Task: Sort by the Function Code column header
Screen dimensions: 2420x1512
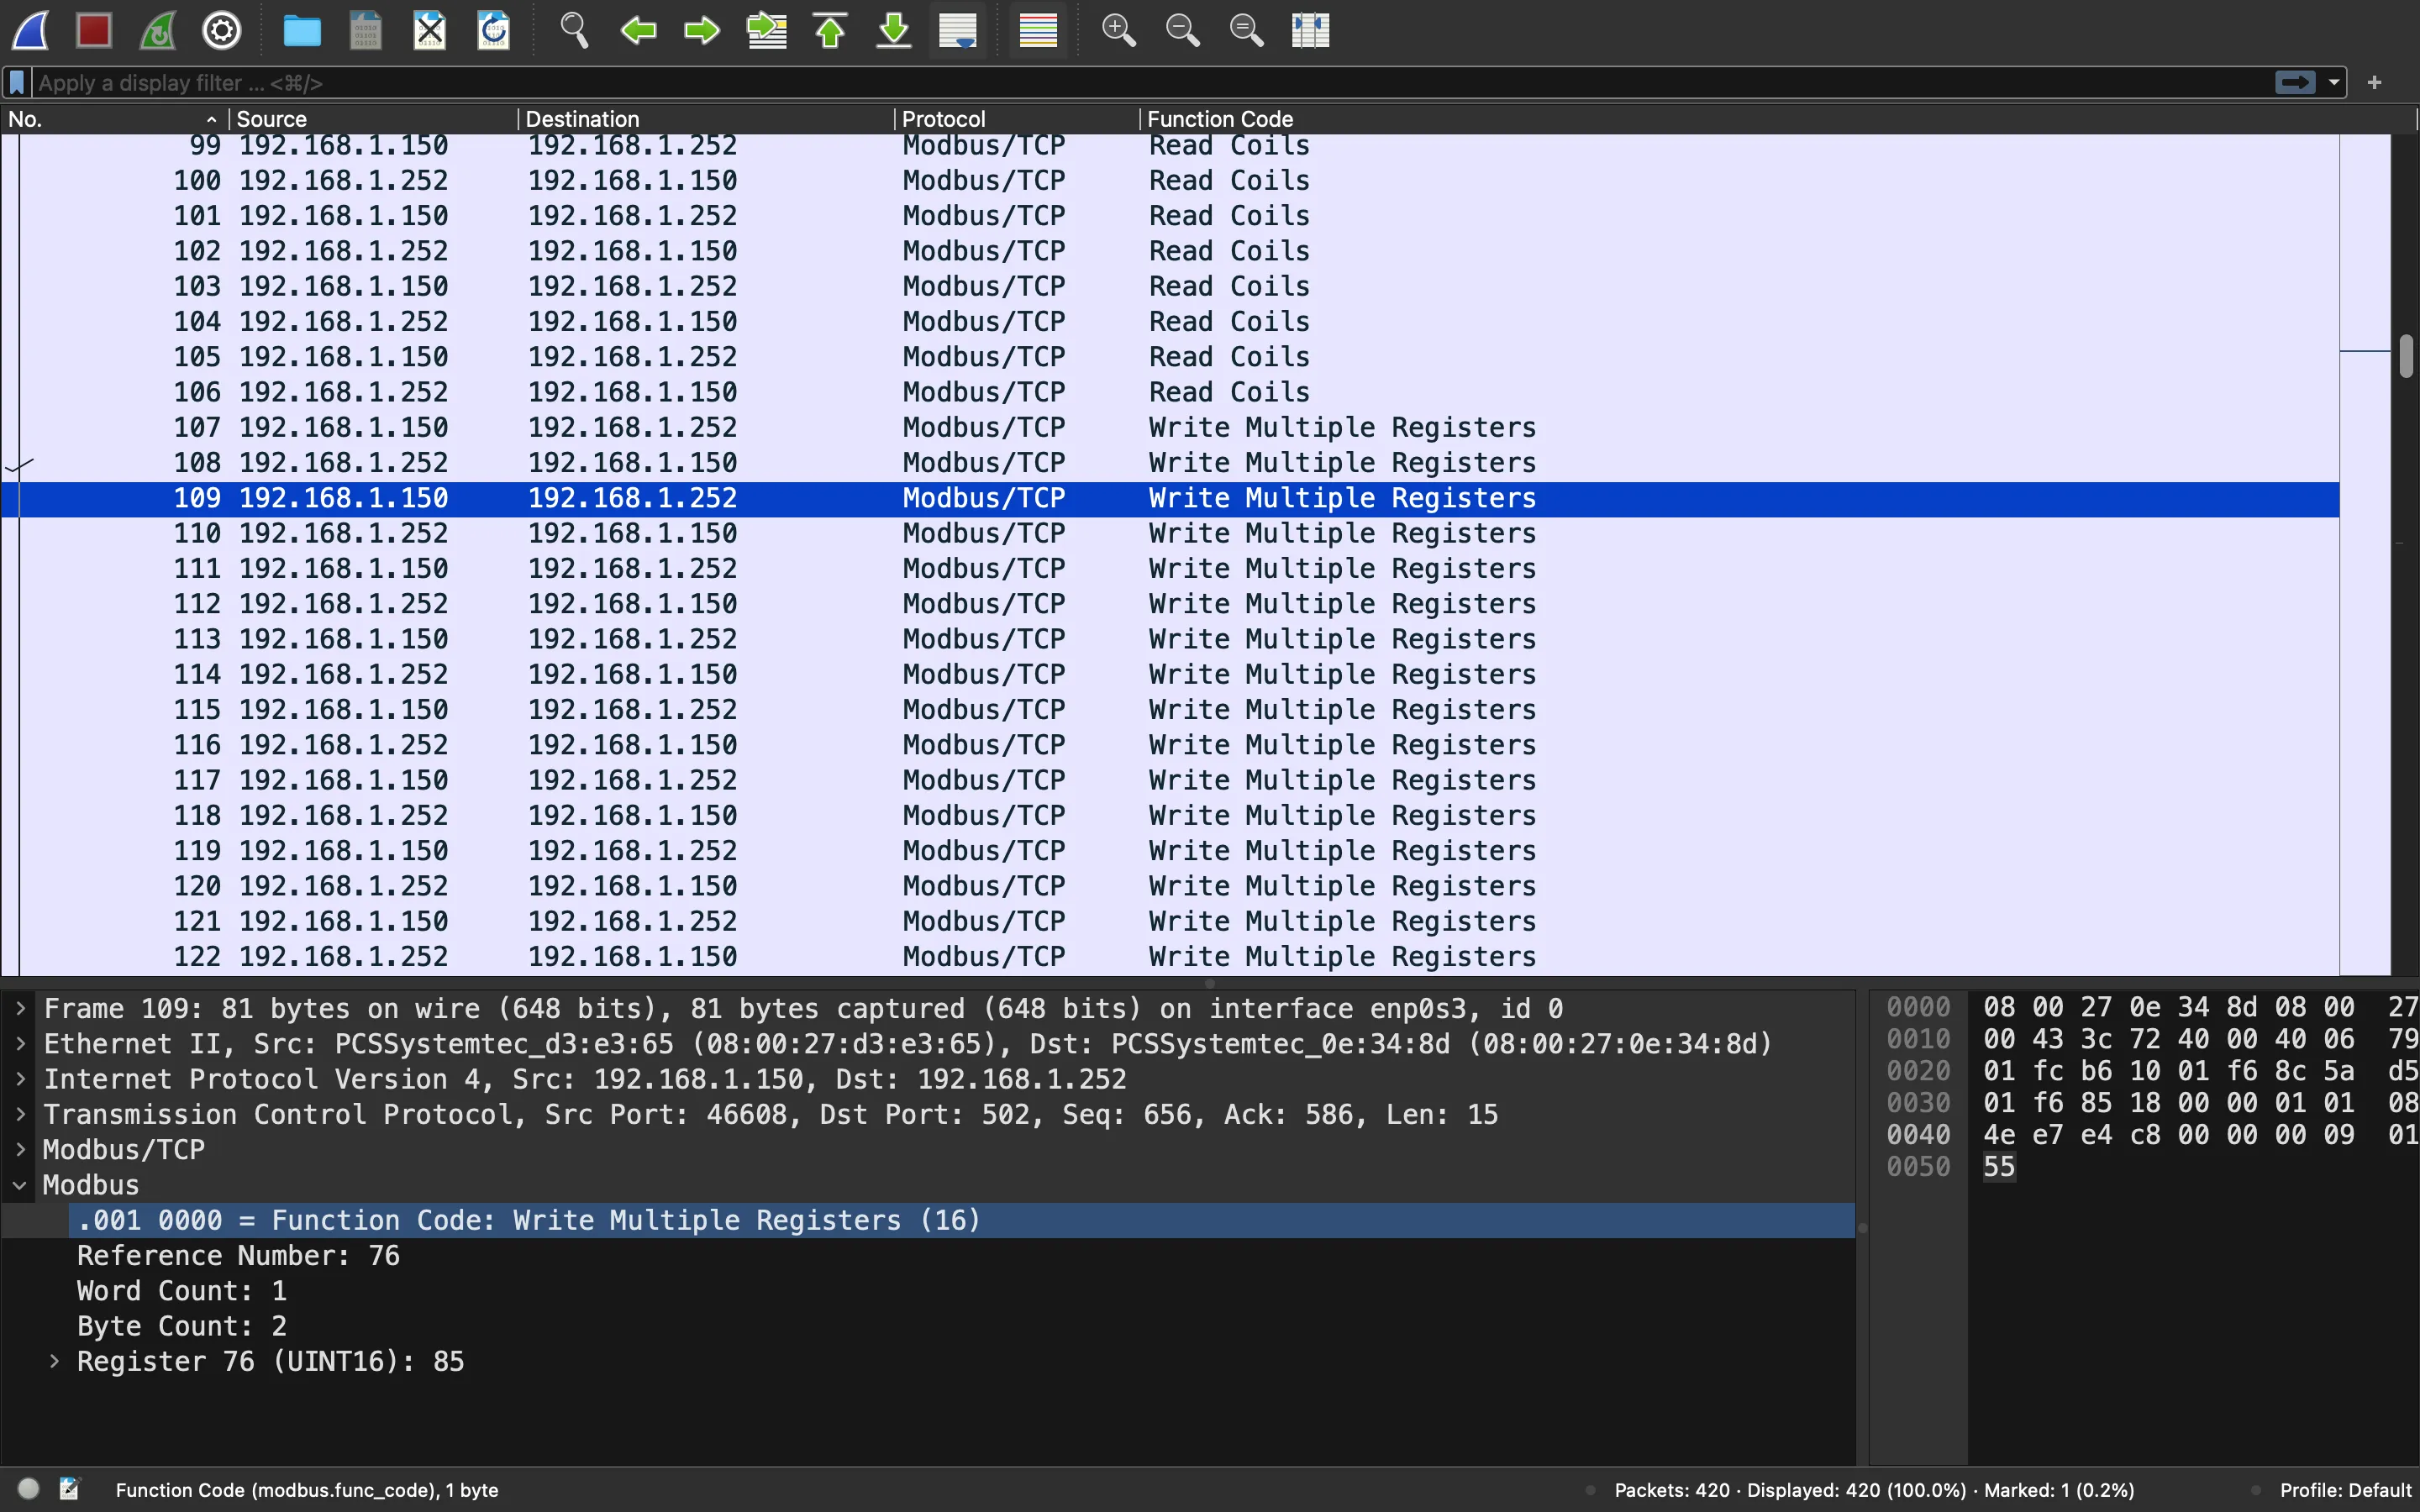Action: point(1777,119)
